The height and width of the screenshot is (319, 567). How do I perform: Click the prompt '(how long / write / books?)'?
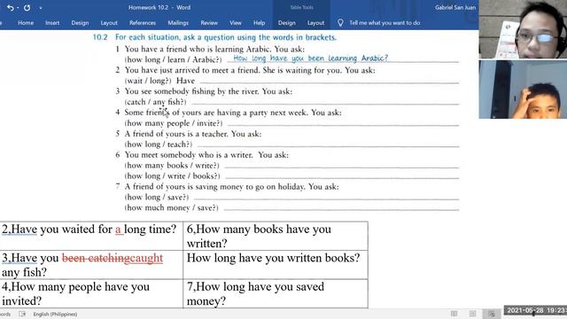click(x=172, y=176)
